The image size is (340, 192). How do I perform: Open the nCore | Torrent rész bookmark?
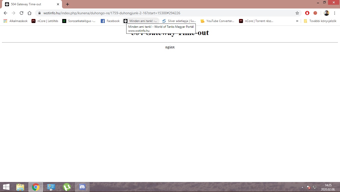pyautogui.click(x=256, y=21)
